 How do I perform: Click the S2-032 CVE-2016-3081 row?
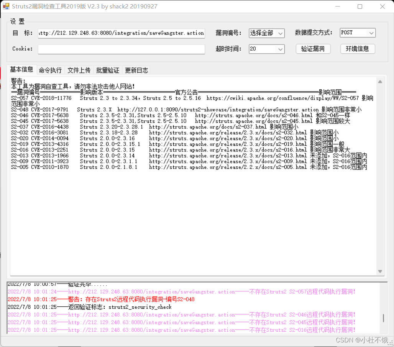pos(175,133)
